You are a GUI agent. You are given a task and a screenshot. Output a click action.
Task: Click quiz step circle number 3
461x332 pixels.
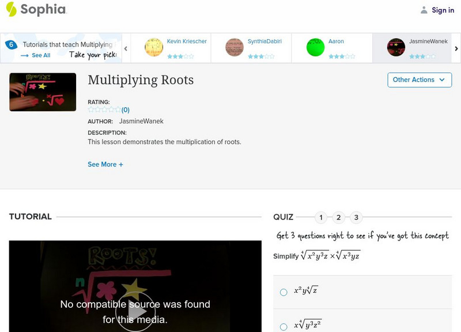(x=357, y=217)
